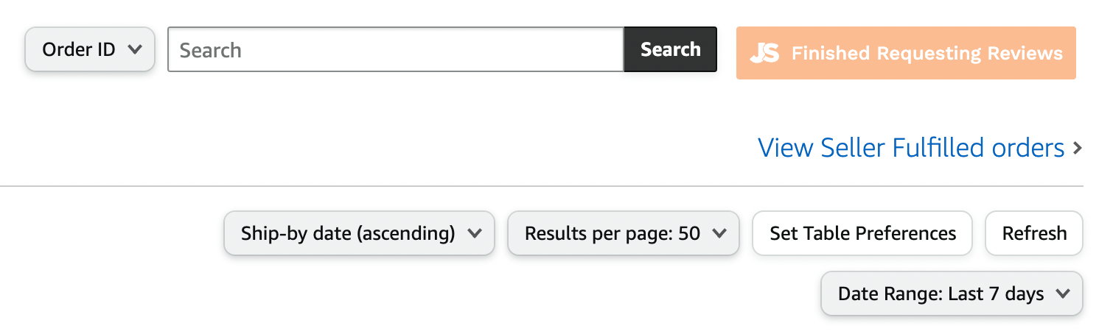Image resolution: width=1113 pixels, height=334 pixels.
Task: Click the 'Order ID' label text
Action: (x=79, y=49)
